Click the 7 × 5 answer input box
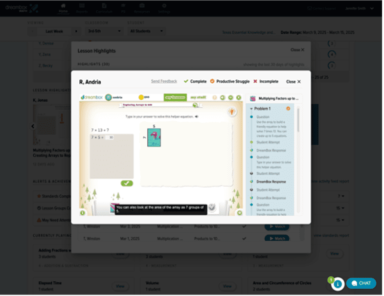Image resolution: width=384 pixels, height=296 pixels. [110, 137]
